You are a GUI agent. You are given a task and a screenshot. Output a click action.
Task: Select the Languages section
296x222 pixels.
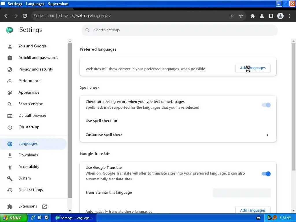pyautogui.click(x=33, y=144)
